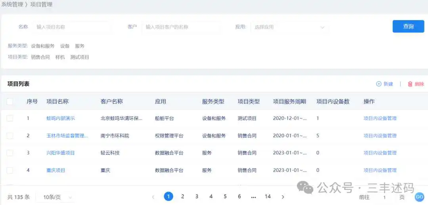Screen dimensions: 428x205
Task: Click the 轻云科技 customer cell
Action: coord(110,153)
